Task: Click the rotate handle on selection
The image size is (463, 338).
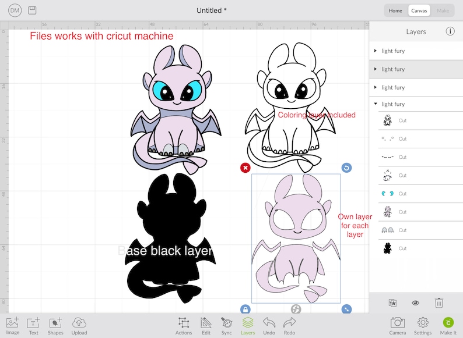Action: tap(346, 168)
